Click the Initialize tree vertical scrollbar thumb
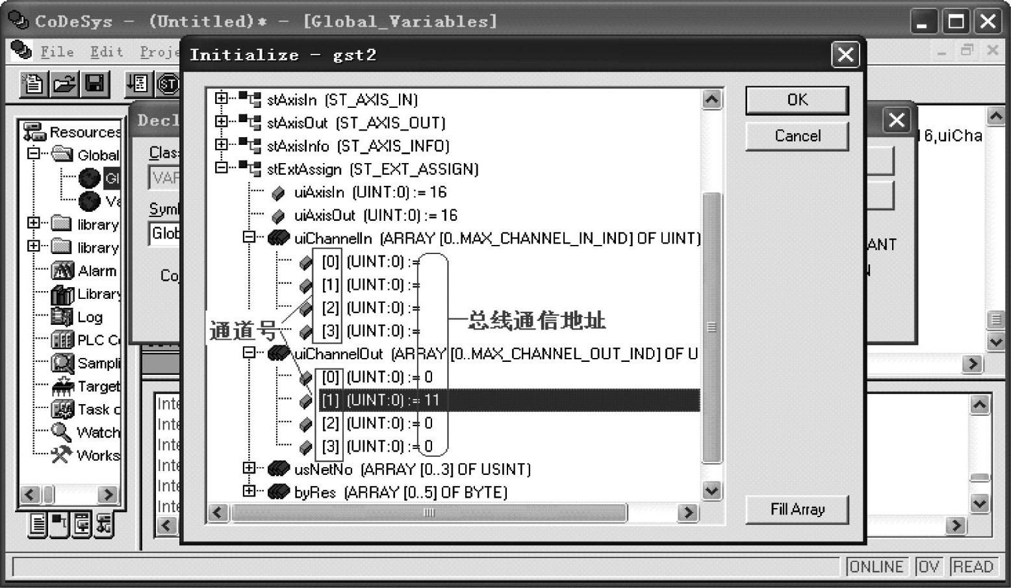 712,328
